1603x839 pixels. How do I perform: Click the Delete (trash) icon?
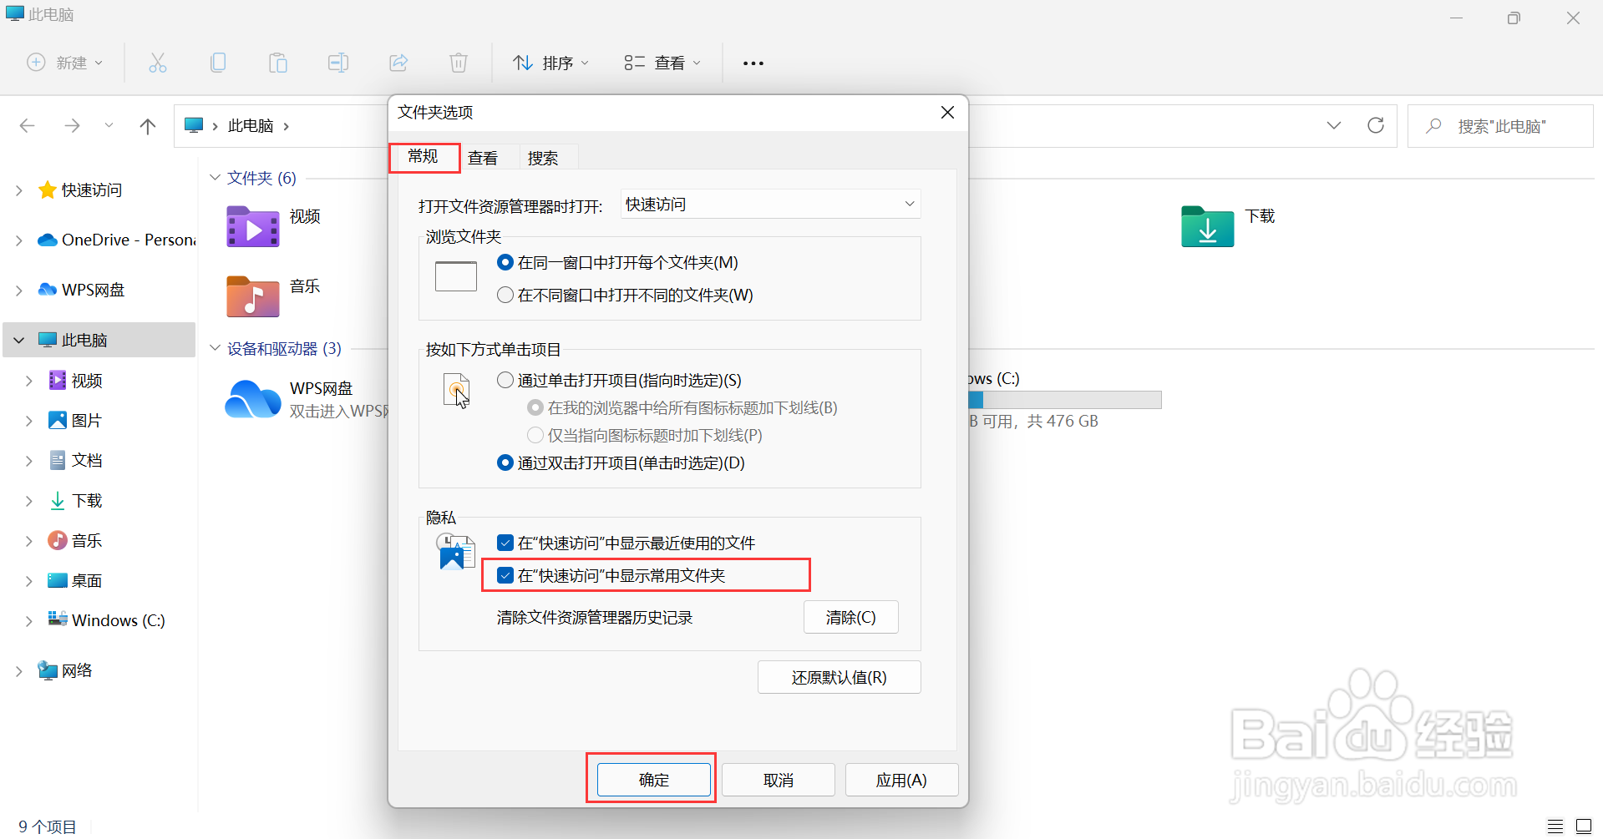(458, 63)
